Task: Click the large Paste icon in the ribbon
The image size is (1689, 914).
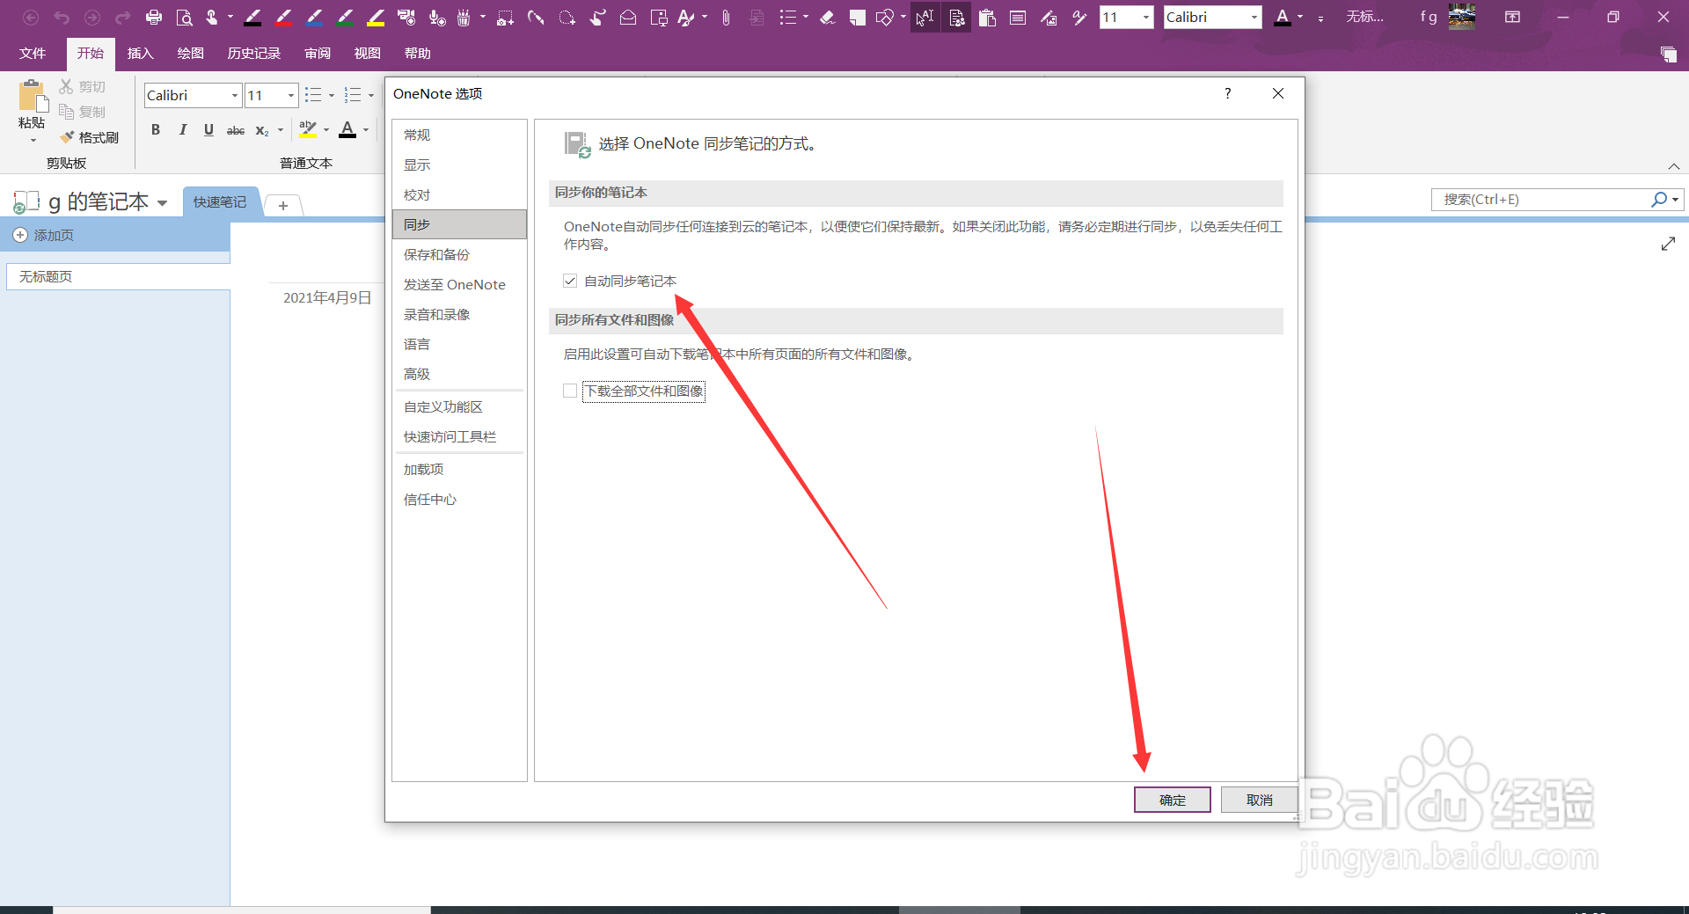Action: click(x=33, y=96)
